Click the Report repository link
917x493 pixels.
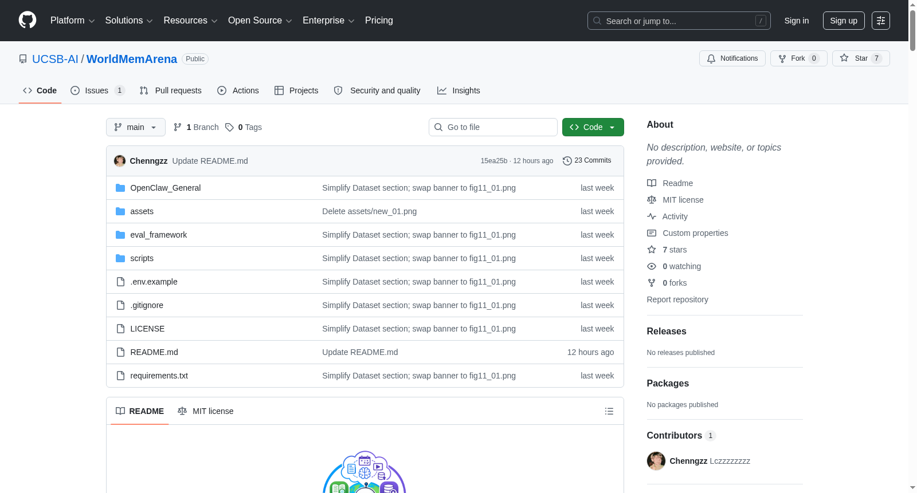click(x=677, y=299)
